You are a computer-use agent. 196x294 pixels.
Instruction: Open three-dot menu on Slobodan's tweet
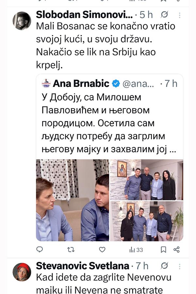[x=179, y=15]
